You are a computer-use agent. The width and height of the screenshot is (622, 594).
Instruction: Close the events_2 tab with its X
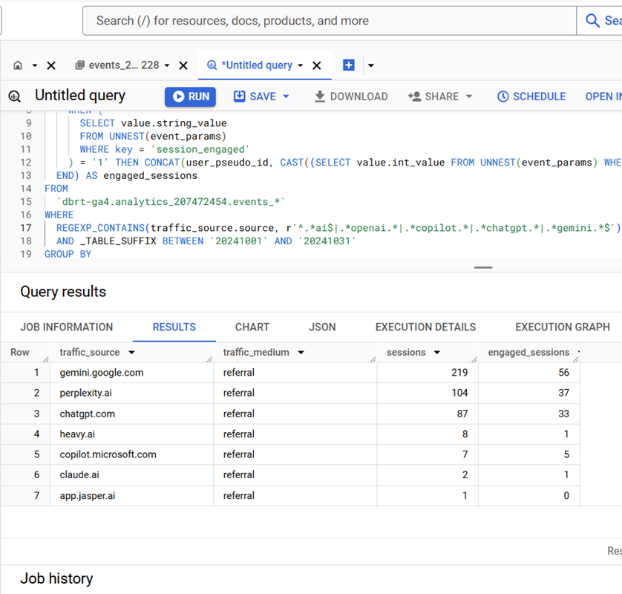click(x=183, y=65)
